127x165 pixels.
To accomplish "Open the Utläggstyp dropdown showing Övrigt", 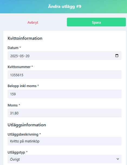I will click(64, 159).
